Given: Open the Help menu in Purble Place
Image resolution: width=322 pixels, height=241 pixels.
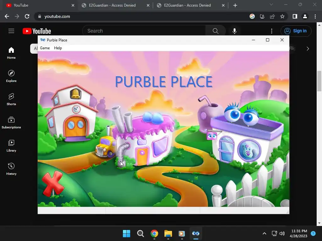Looking at the screenshot, I should click(58, 48).
